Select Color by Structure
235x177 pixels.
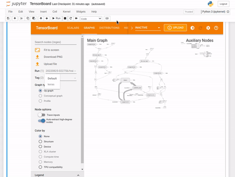(40, 142)
